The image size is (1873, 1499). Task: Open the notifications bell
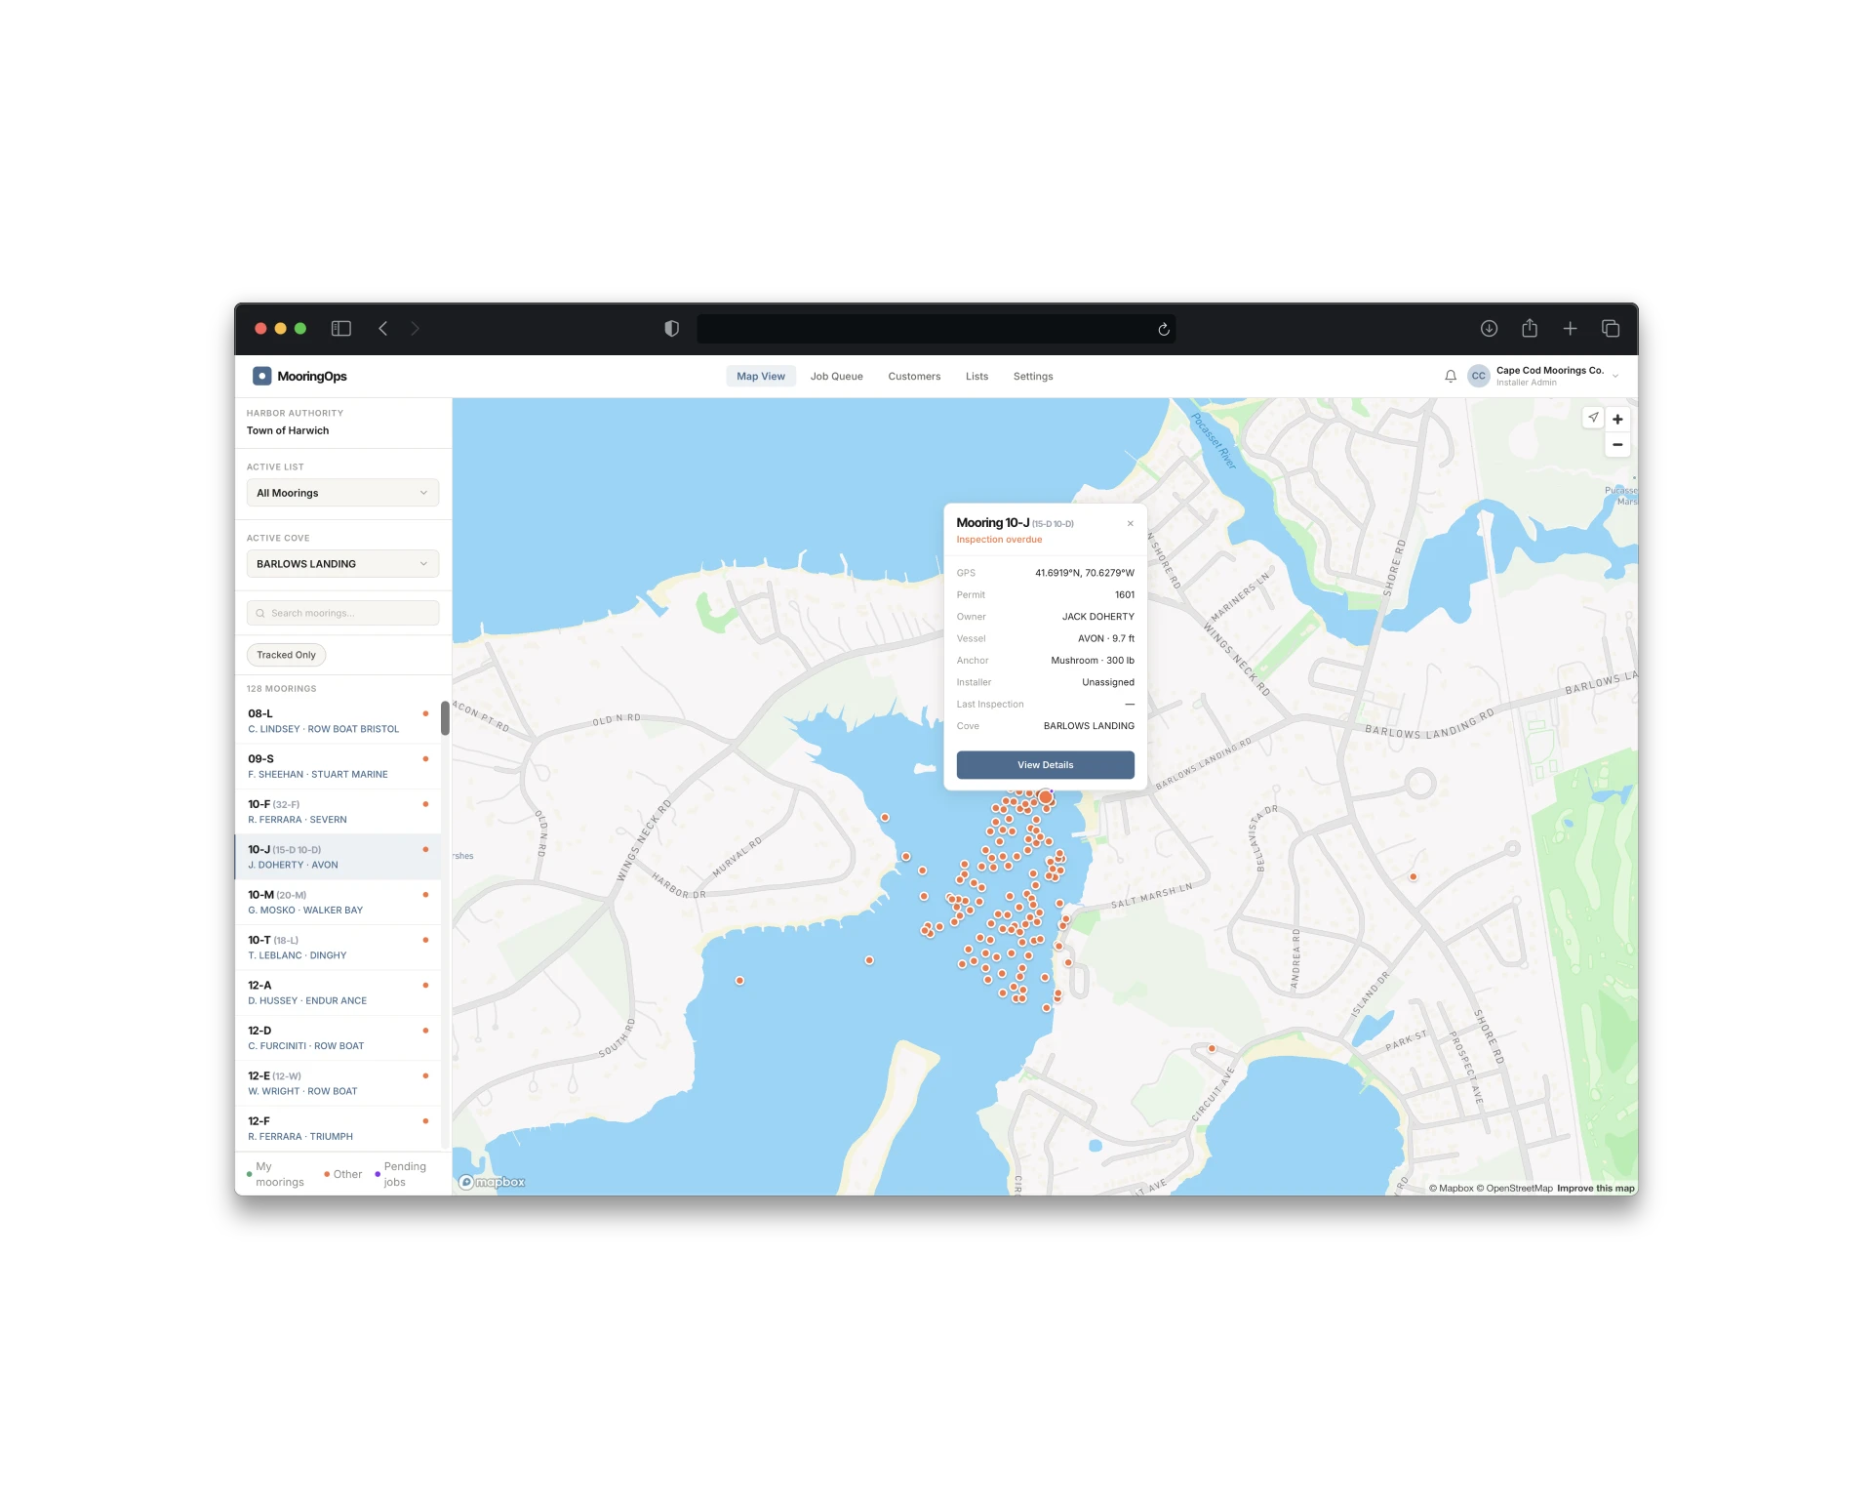coord(1451,376)
